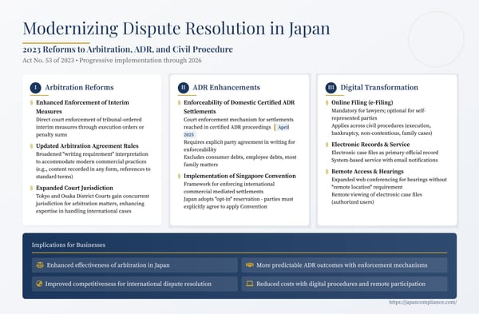Select the Digital Transformation heading

(x=379, y=87)
